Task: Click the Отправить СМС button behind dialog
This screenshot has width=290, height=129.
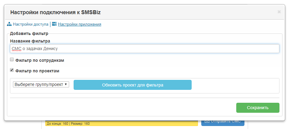Action: (x=223, y=122)
